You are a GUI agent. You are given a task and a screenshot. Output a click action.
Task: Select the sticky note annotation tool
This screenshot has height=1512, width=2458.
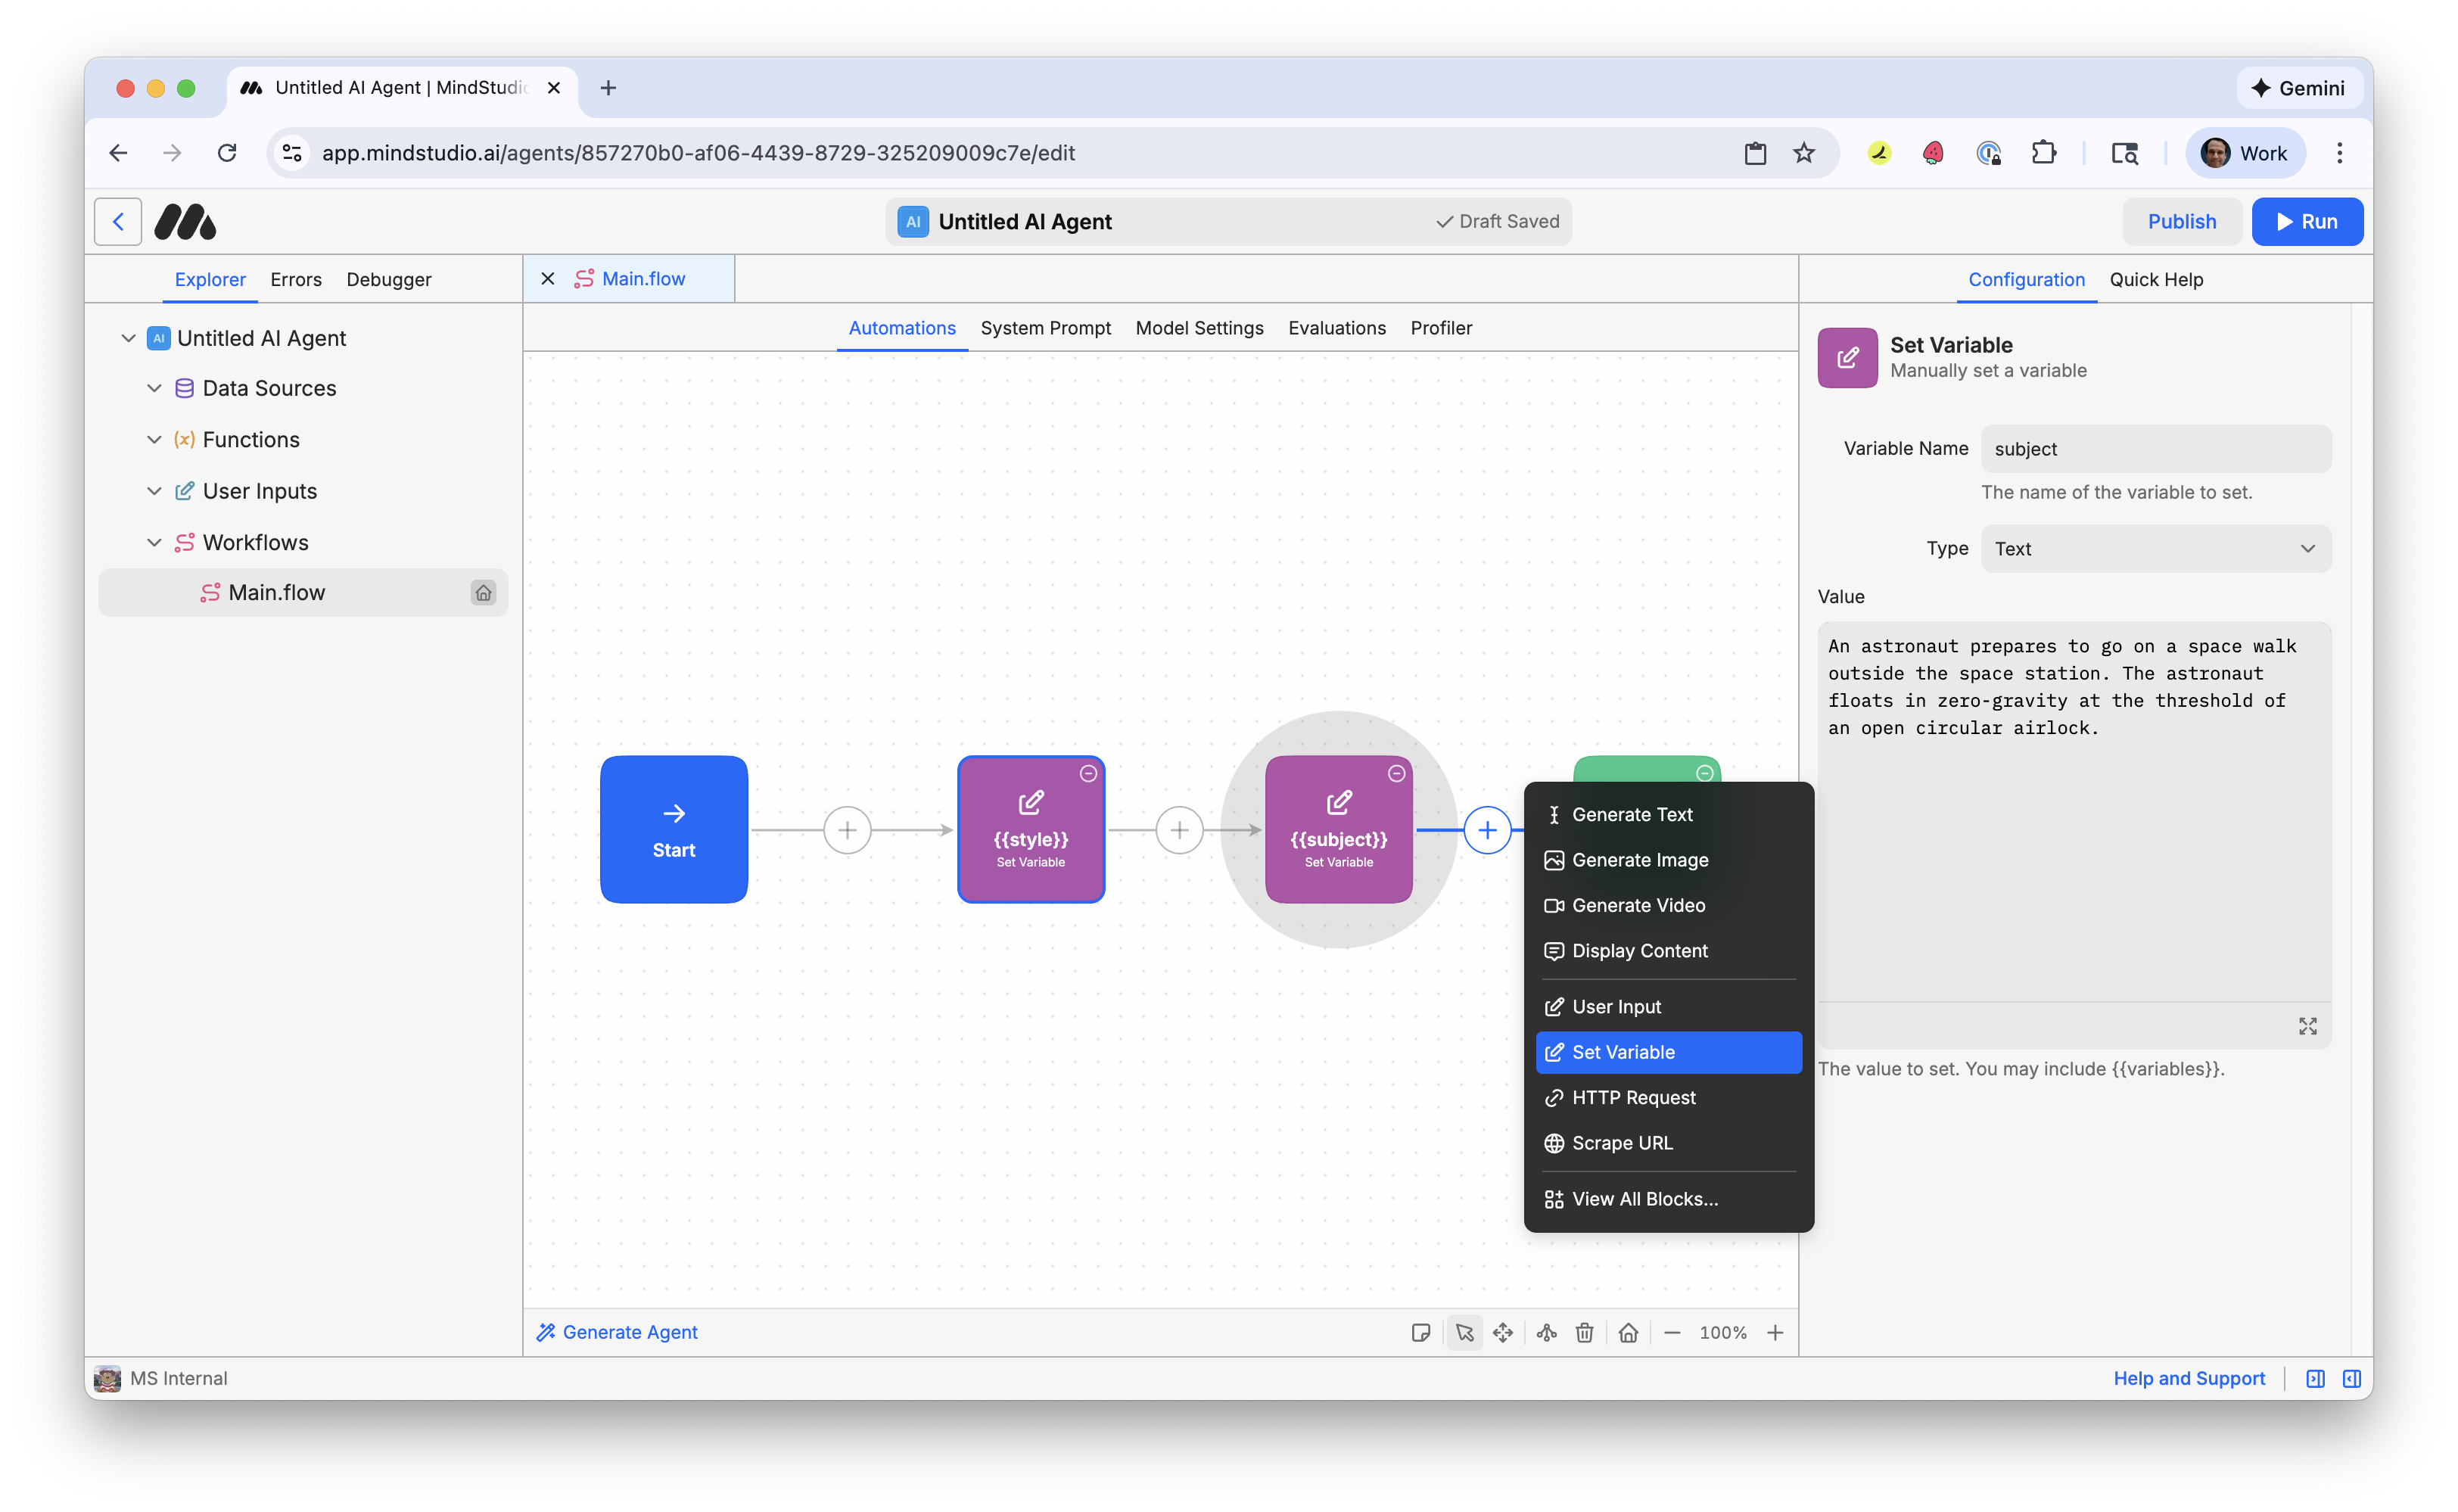point(1421,1332)
